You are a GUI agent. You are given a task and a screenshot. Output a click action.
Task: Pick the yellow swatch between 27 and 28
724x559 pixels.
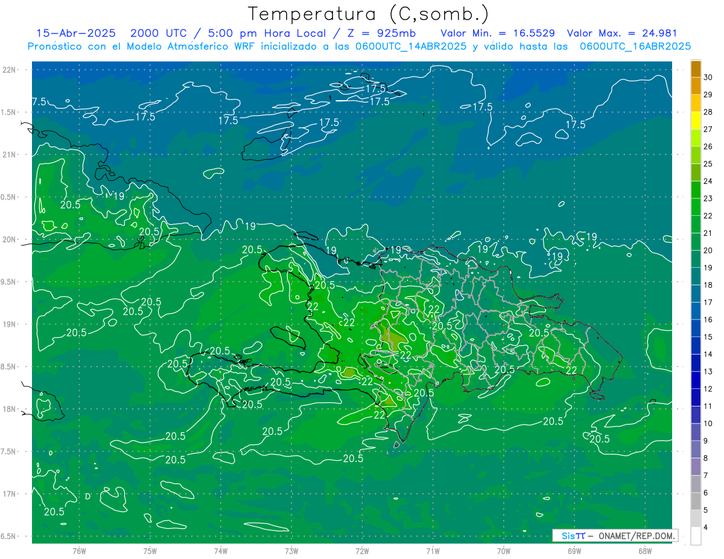coord(696,121)
